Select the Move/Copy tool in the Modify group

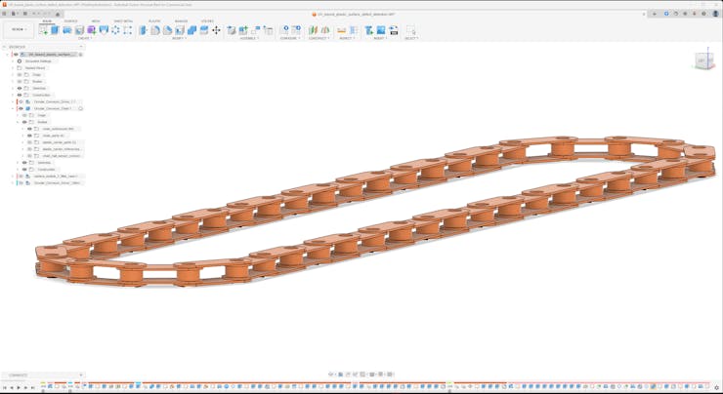[216, 30]
